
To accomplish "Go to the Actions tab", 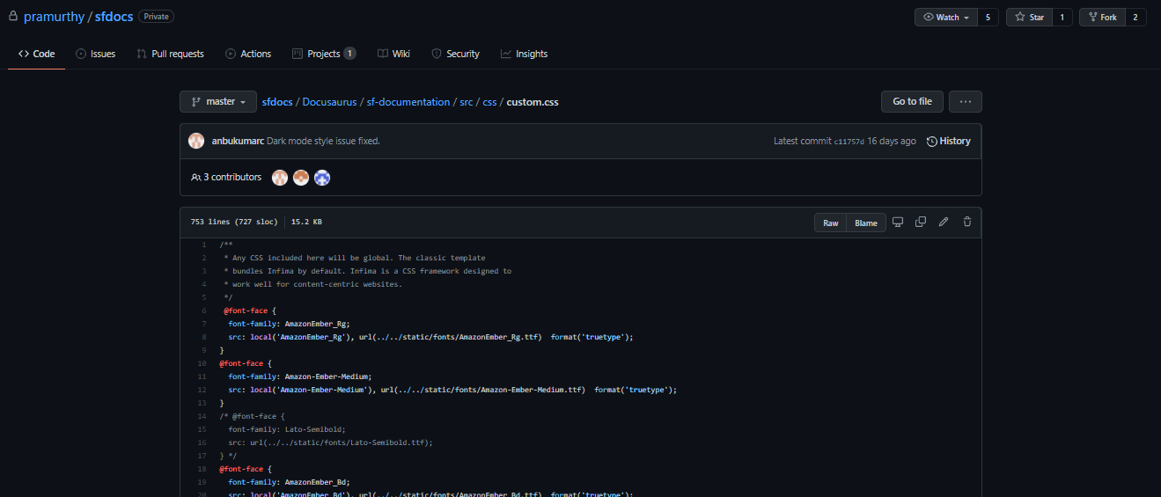I will [x=248, y=54].
